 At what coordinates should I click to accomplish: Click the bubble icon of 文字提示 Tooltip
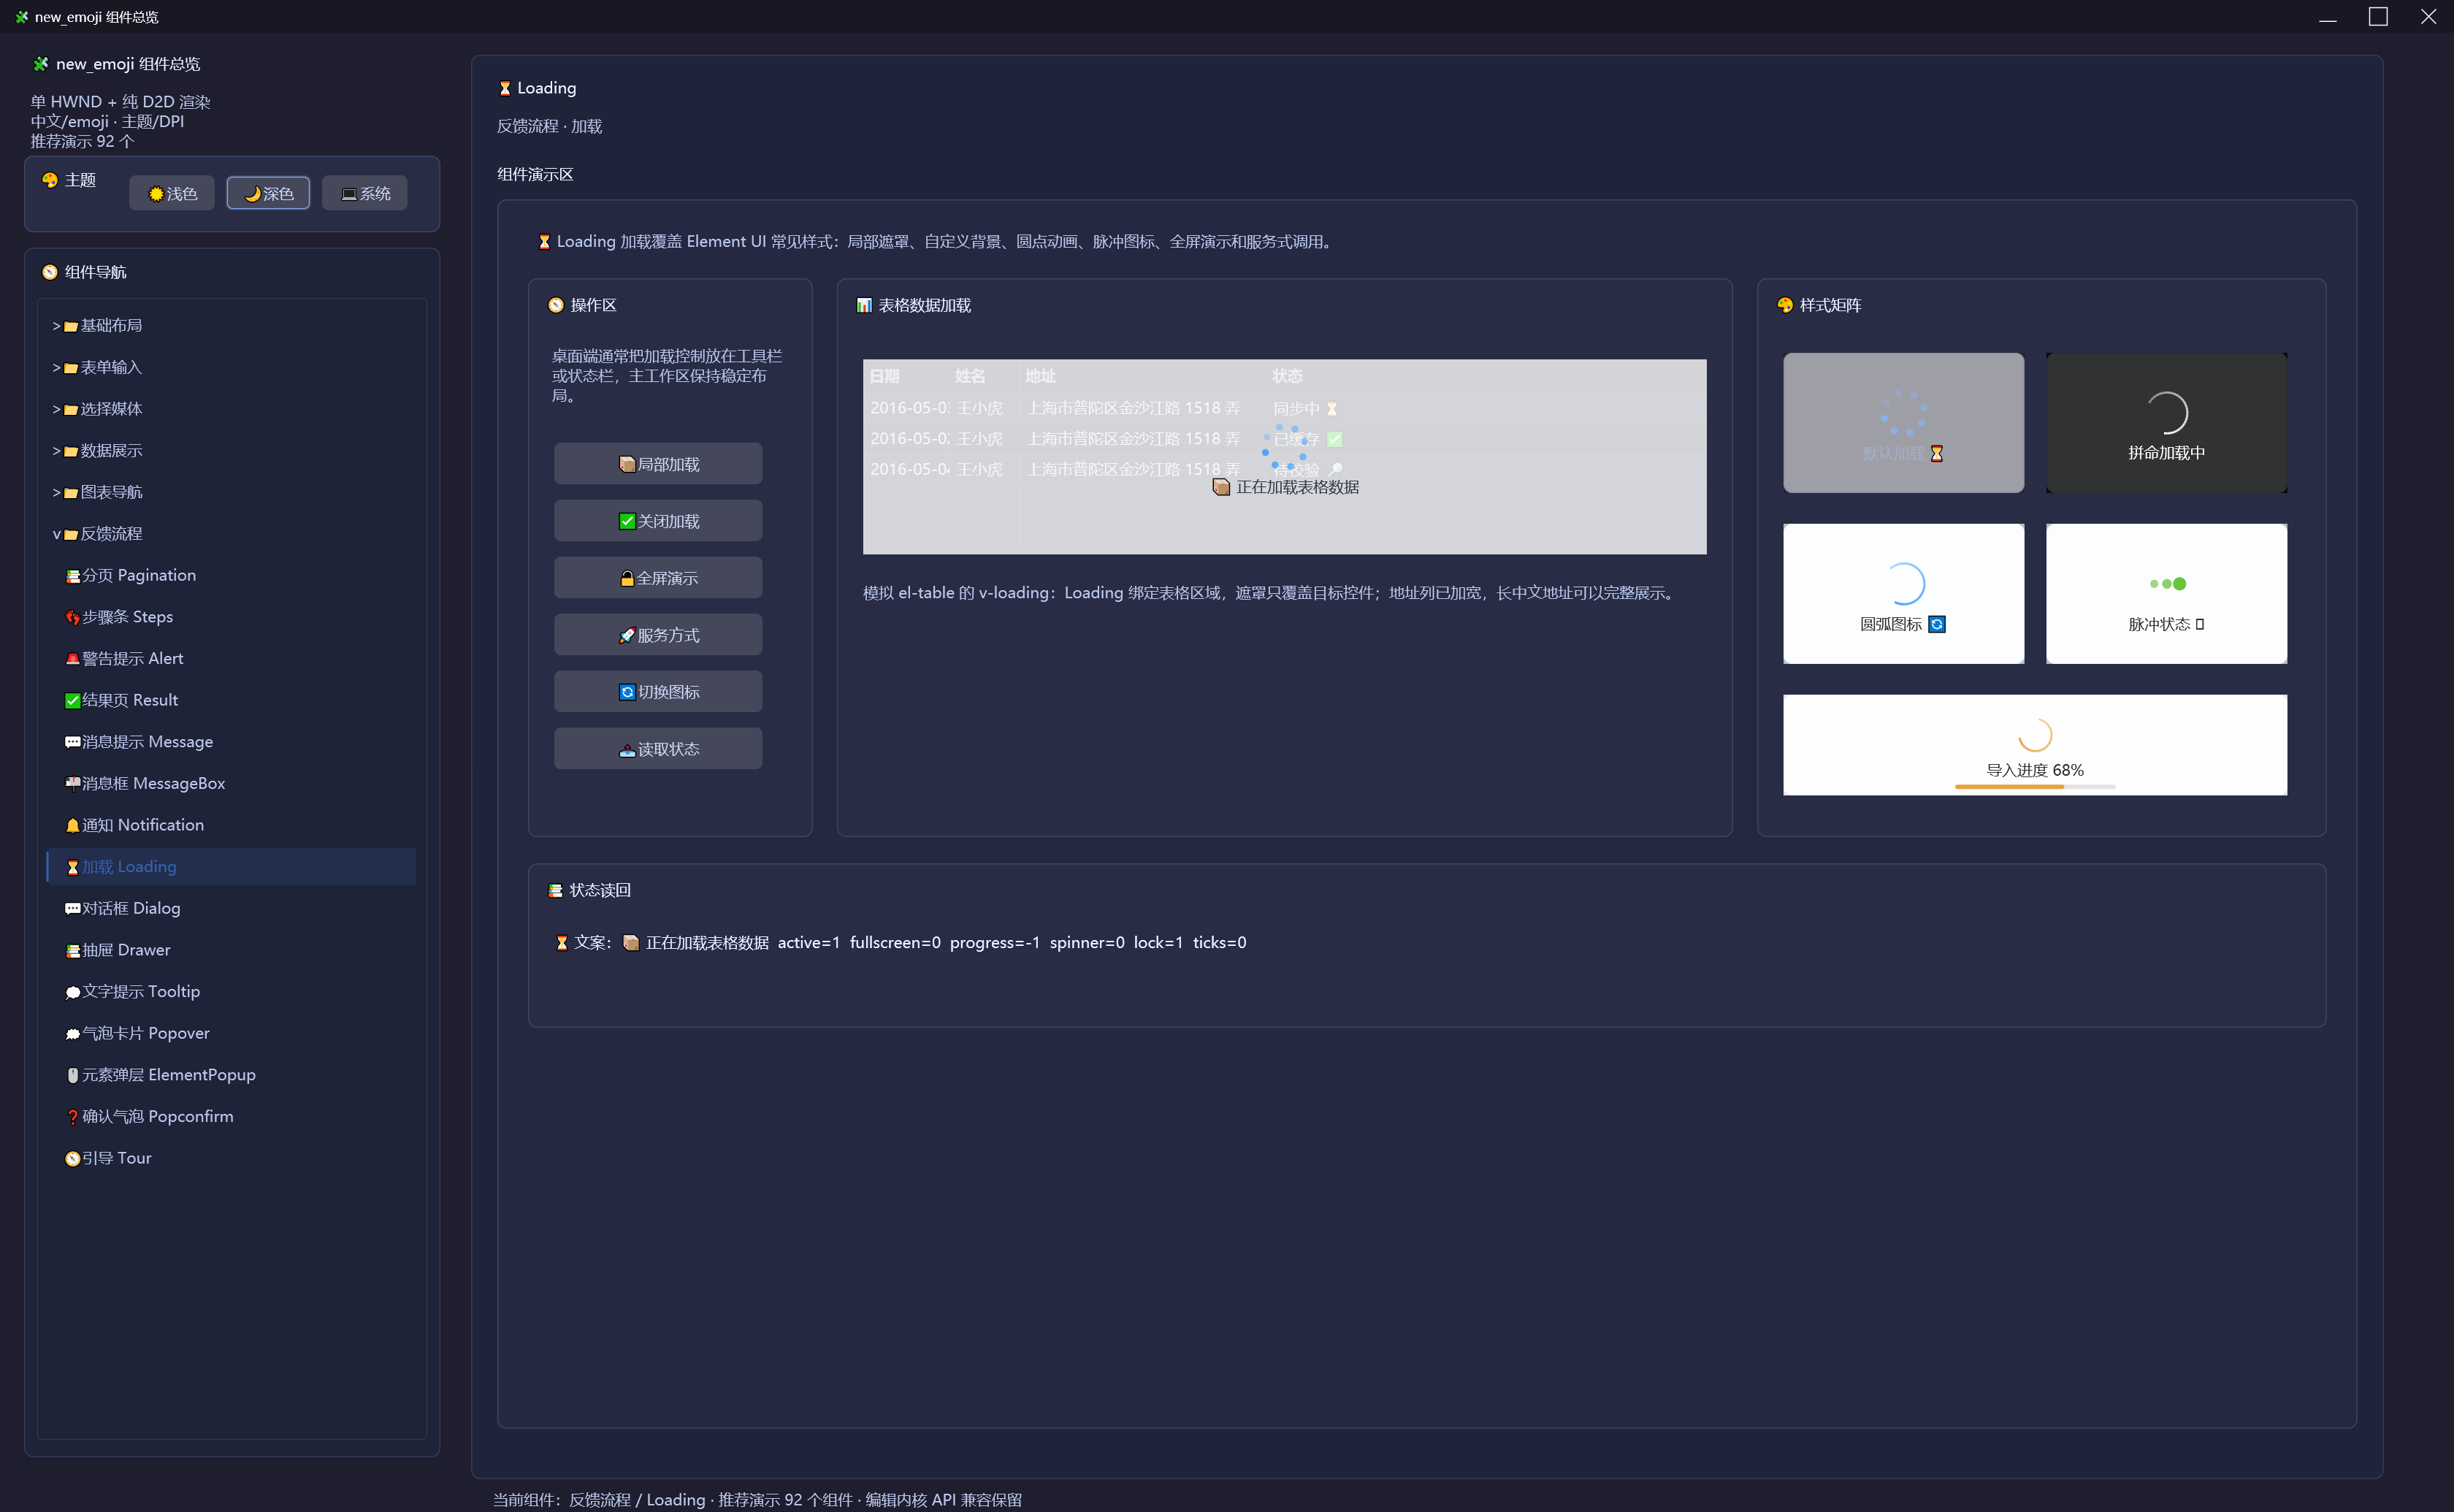[x=73, y=992]
